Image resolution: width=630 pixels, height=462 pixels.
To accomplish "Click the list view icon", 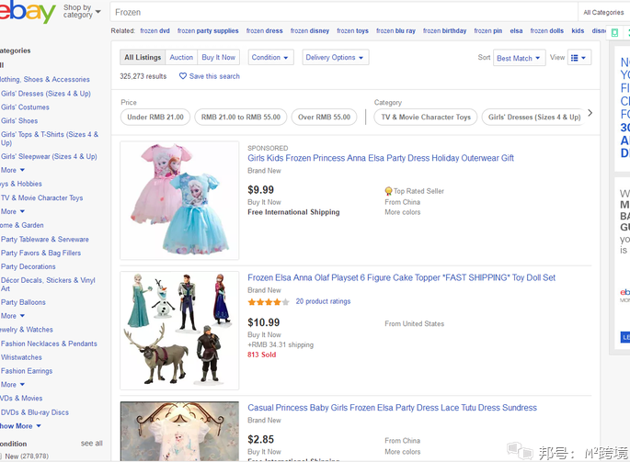I will point(575,58).
